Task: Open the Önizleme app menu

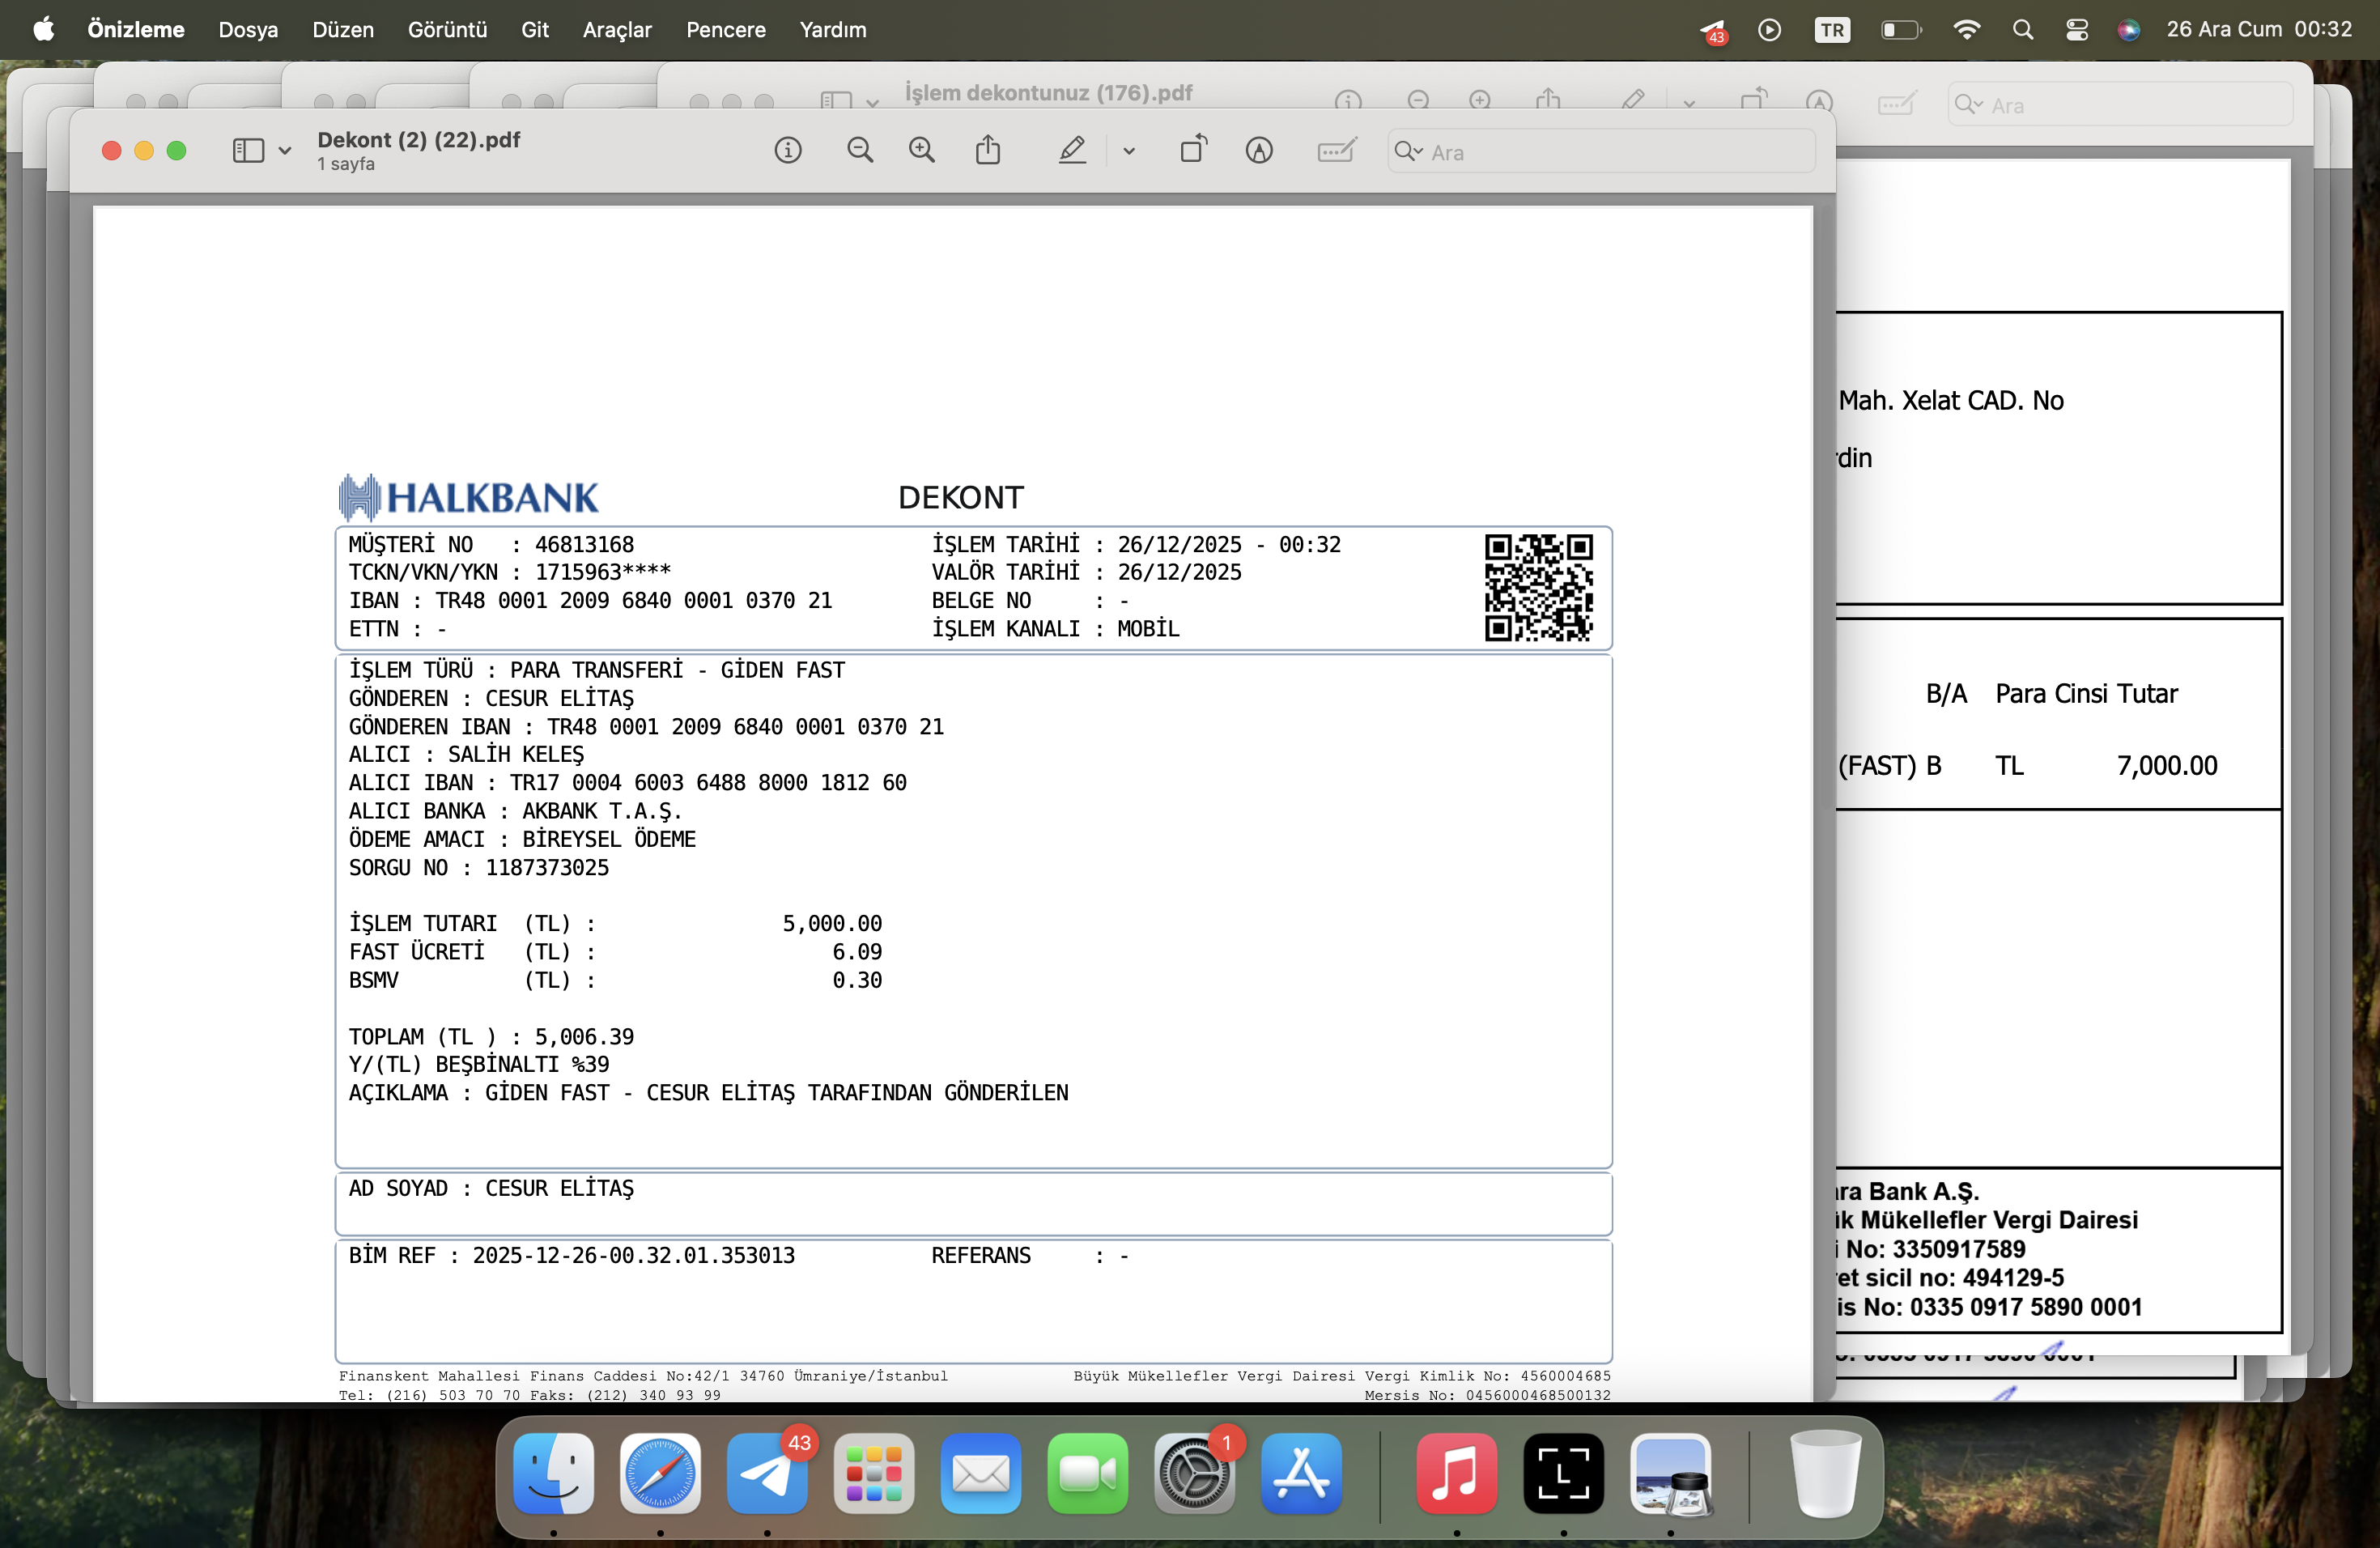Action: 136,30
